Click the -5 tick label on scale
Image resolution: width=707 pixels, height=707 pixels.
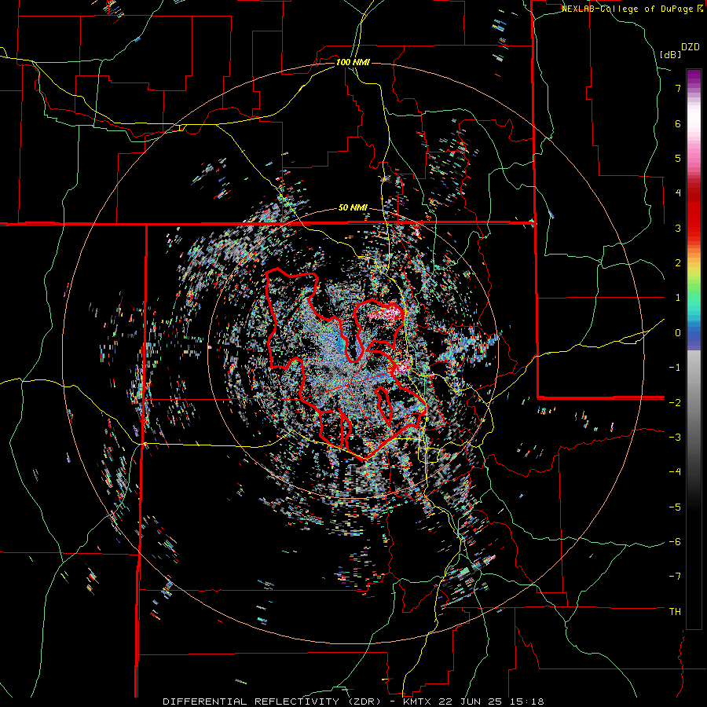tap(675, 507)
